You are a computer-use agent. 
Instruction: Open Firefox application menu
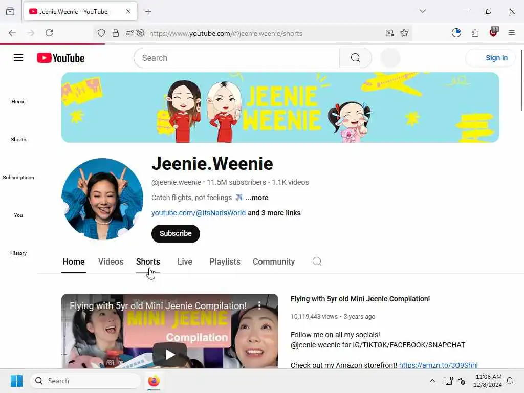[x=512, y=33]
